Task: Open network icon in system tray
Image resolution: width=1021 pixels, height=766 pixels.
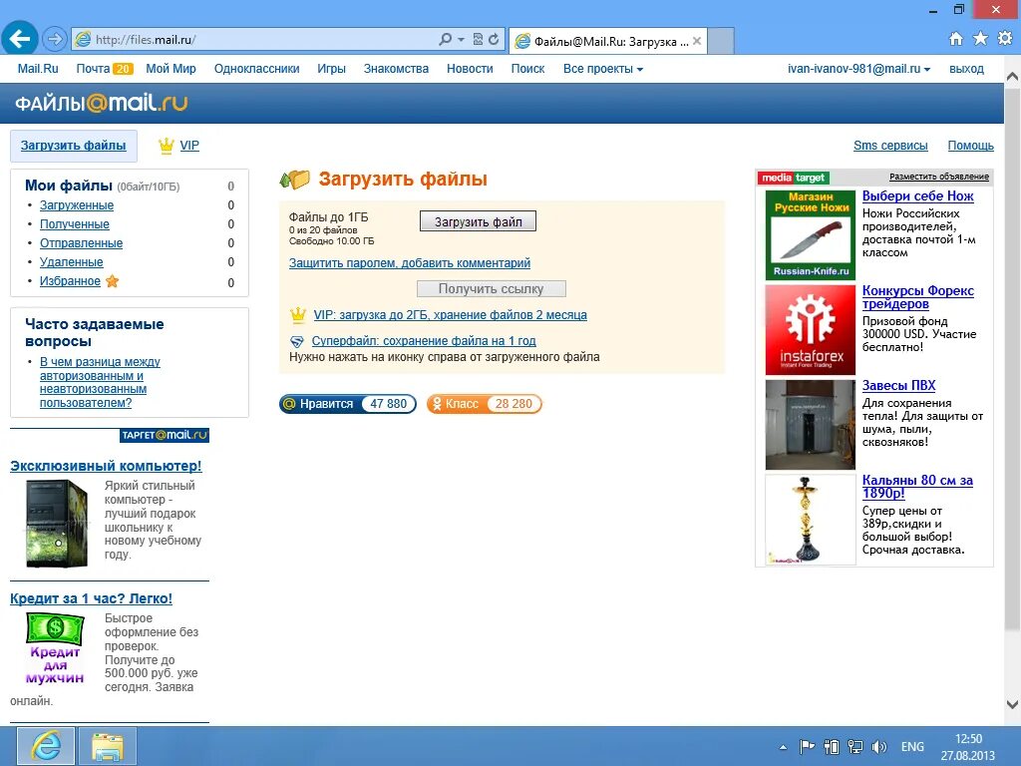Action: tap(854, 746)
